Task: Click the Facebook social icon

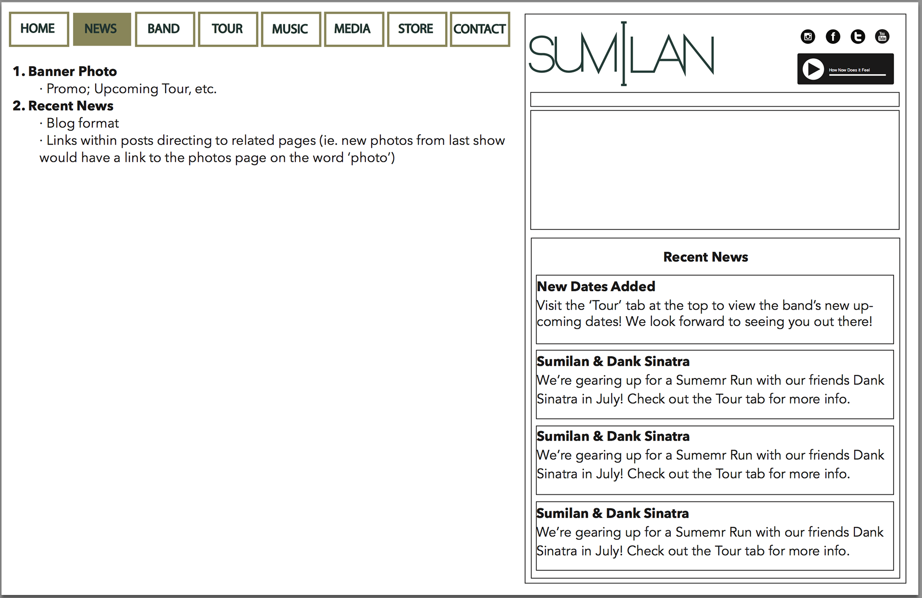Action: pyautogui.click(x=833, y=36)
